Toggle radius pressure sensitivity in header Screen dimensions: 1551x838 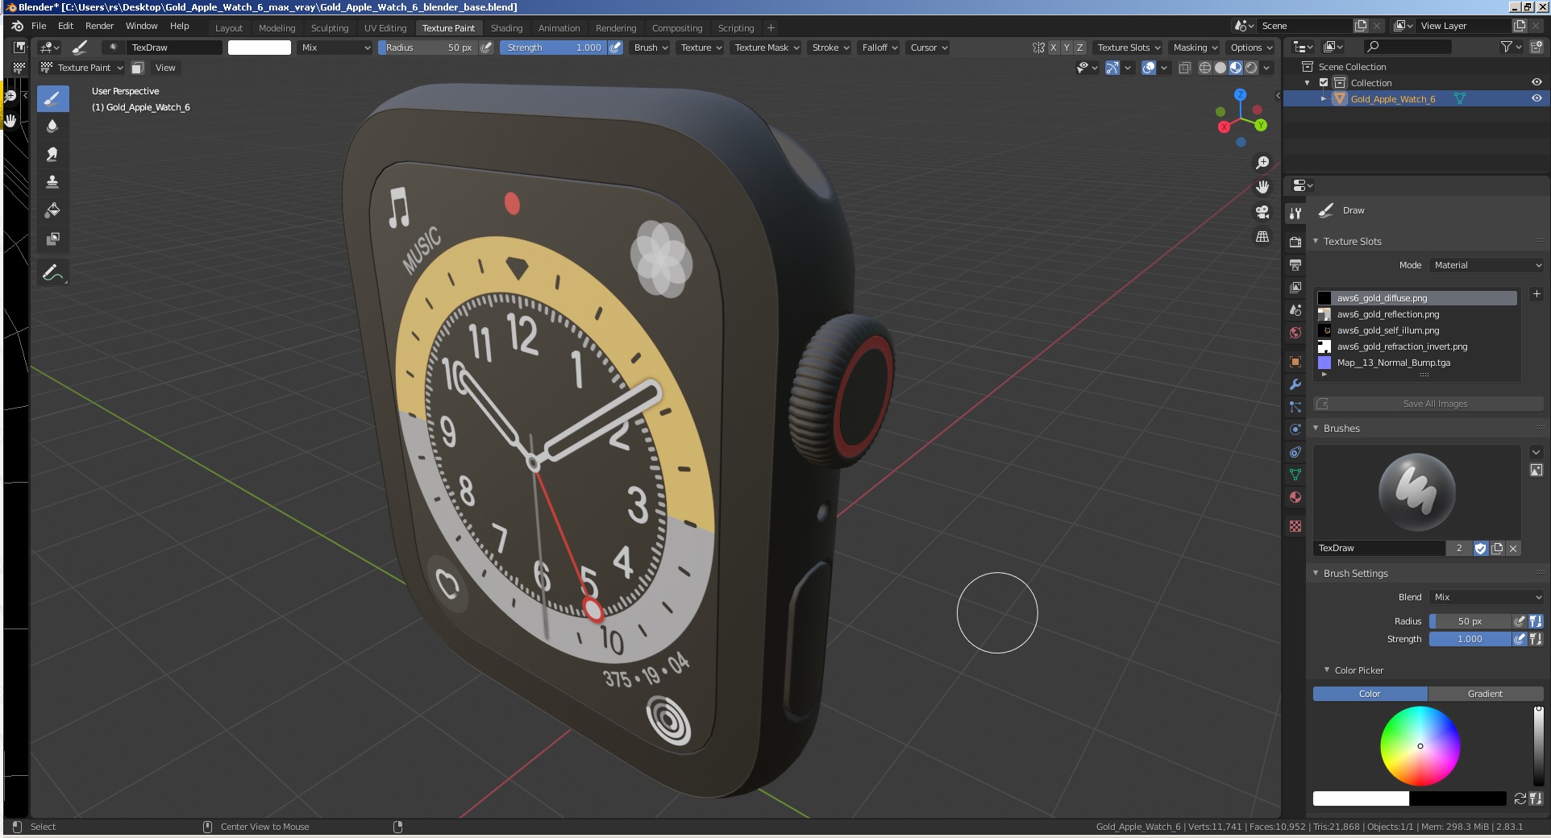click(x=486, y=48)
